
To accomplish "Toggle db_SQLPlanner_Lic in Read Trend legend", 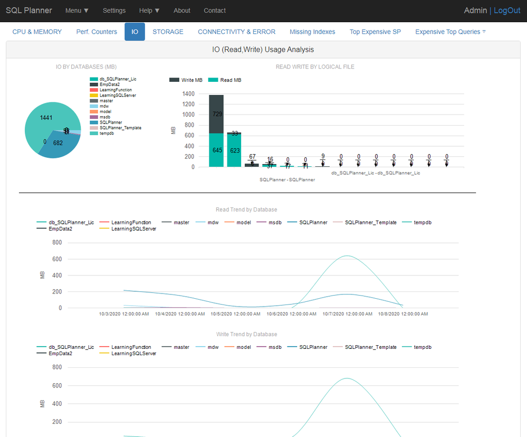I will [x=65, y=222].
